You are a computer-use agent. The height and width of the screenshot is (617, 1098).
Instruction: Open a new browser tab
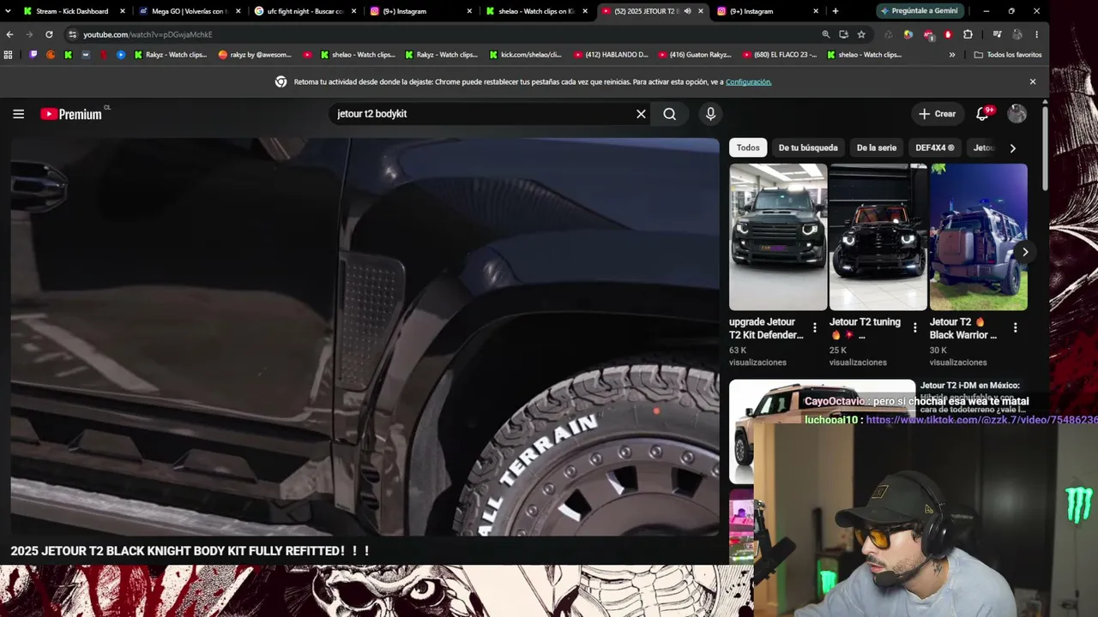[x=836, y=11]
